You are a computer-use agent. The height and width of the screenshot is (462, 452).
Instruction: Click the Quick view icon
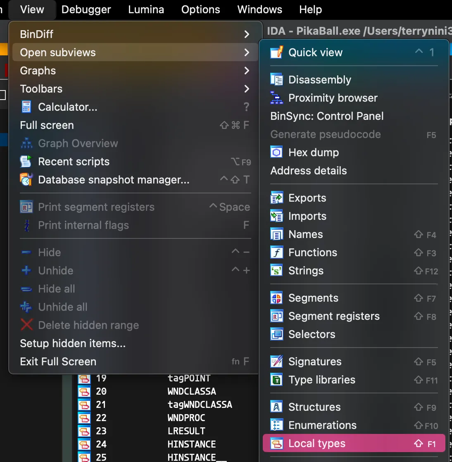point(277,52)
